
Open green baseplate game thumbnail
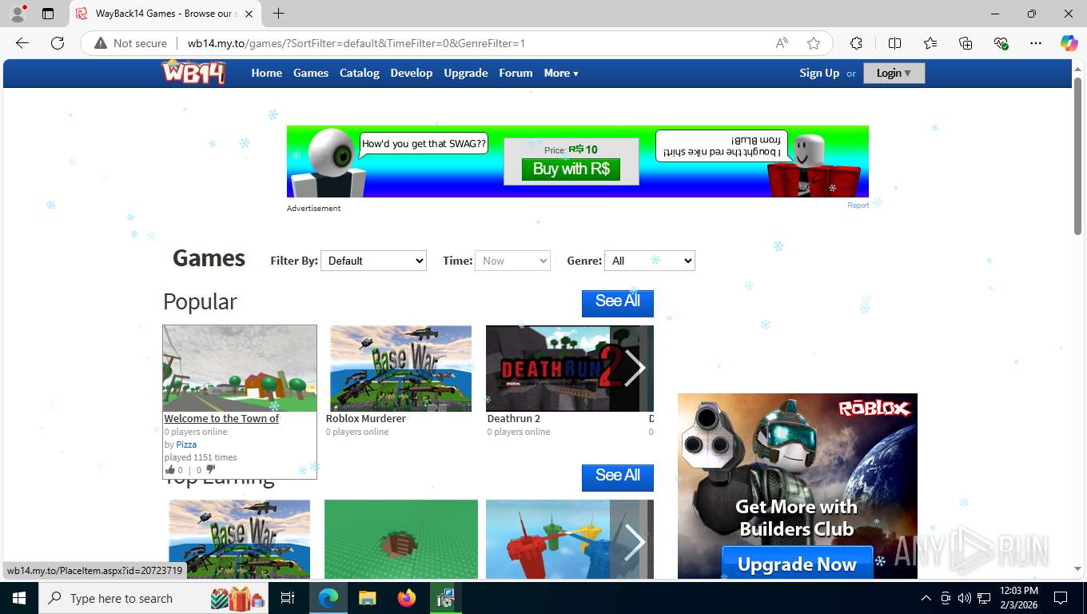click(401, 540)
